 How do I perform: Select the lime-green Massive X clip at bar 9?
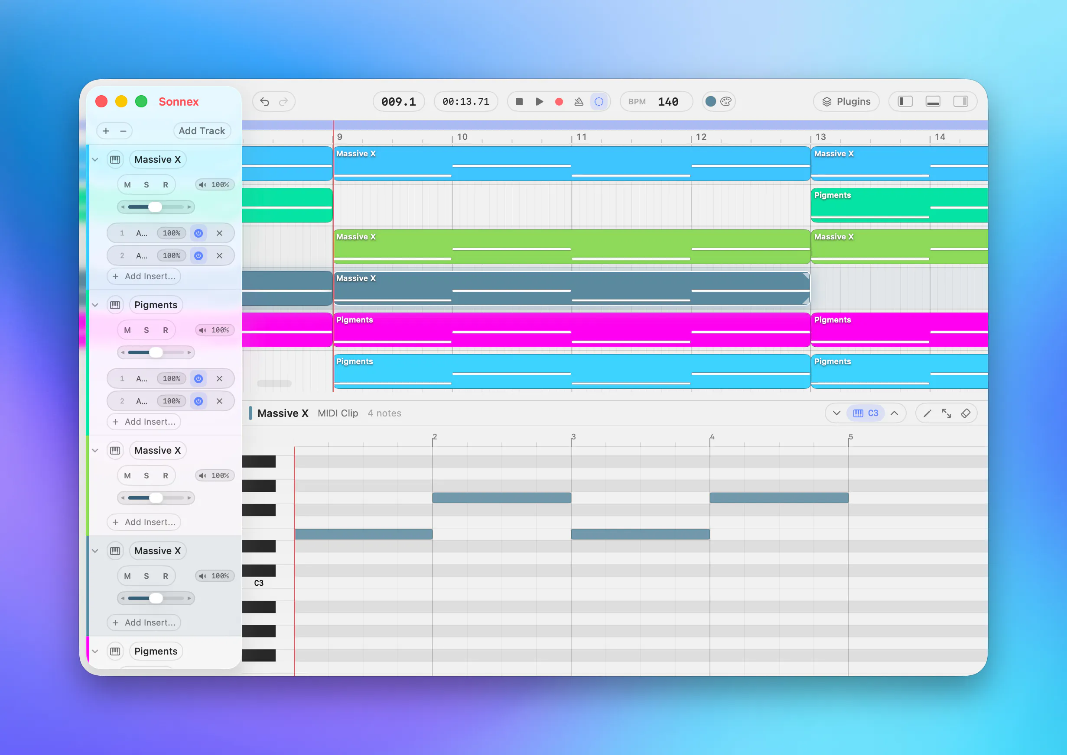pyautogui.click(x=572, y=247)
